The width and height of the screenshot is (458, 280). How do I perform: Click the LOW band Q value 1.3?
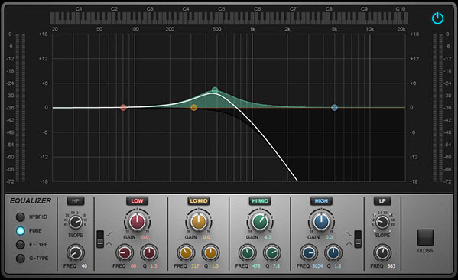click(154, 266)
